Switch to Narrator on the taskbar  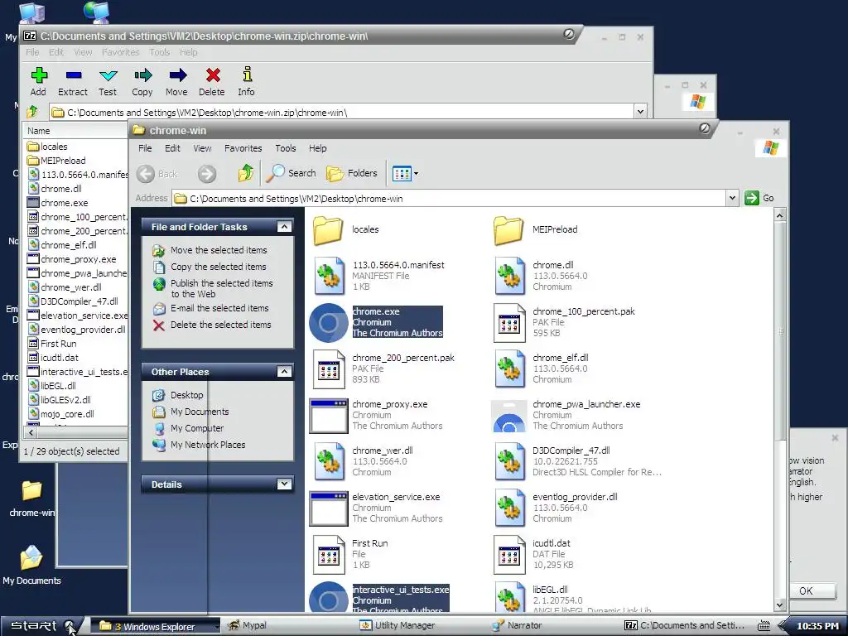(515, 625)
